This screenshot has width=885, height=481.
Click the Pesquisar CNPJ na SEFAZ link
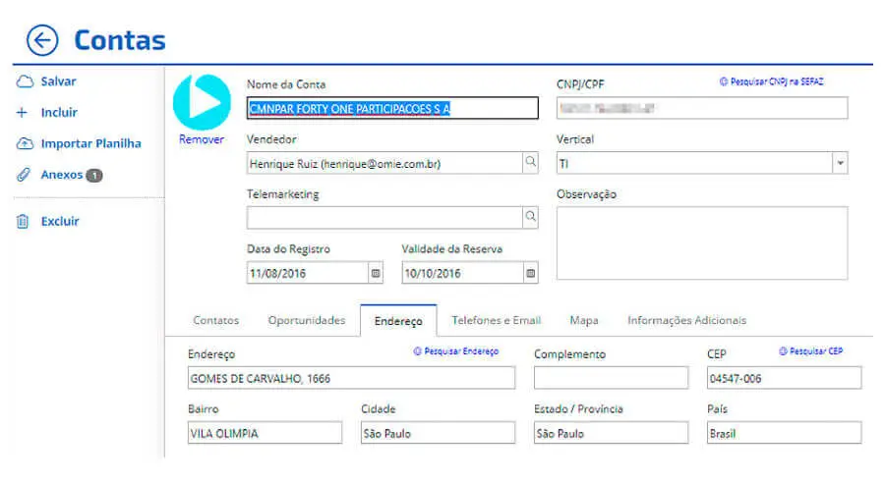point(772,81)
